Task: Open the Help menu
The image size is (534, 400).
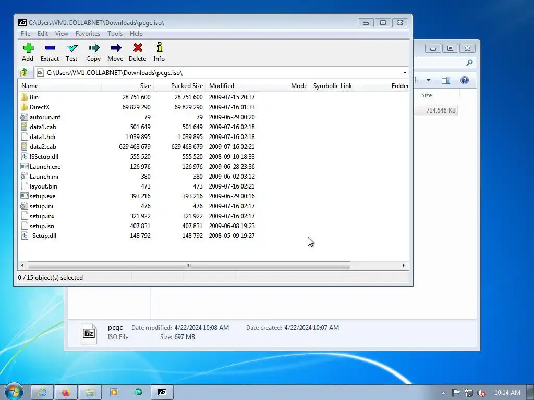Action: [x=136, y=34]
